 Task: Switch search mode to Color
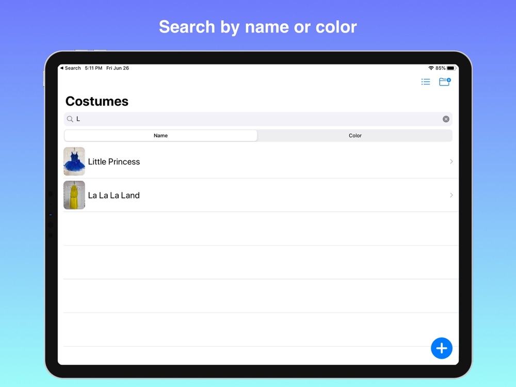pos(355,136)
